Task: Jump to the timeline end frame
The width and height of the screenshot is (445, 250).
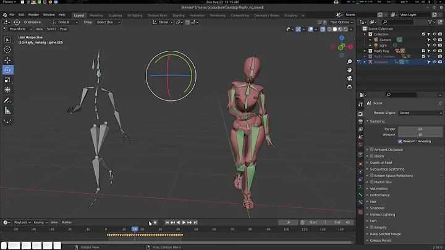Action: (195, 222)
